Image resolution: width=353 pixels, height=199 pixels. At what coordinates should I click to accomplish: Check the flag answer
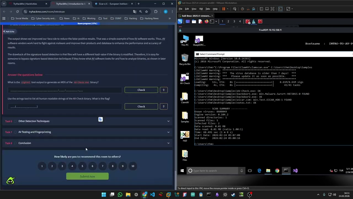pyautogui.click(x=141, y=106)
